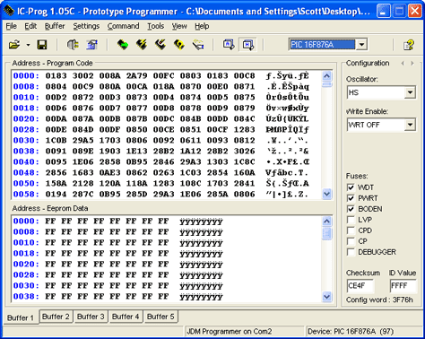The width and height of the screenshot is (425, 339).
Task: Open Hardware settings chip icon
Action: 73,45
